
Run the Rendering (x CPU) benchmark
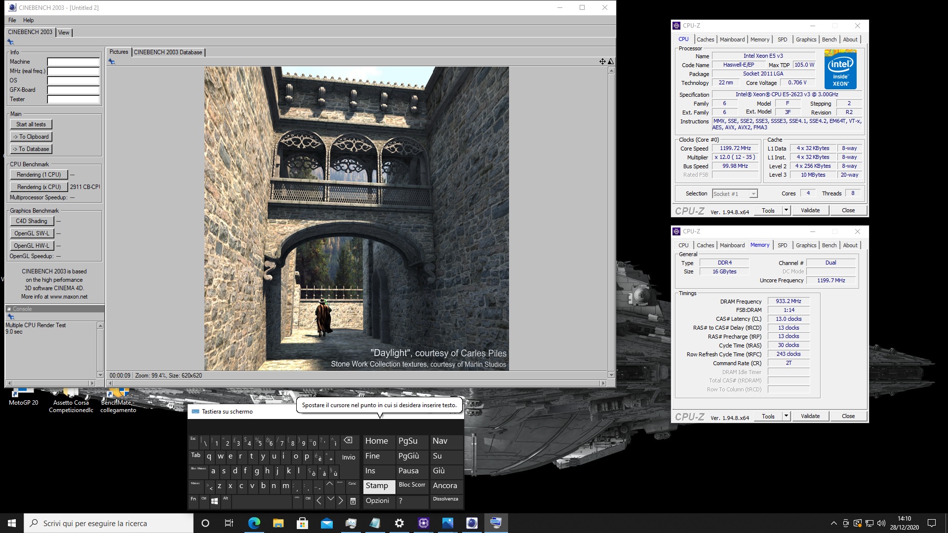39,187
